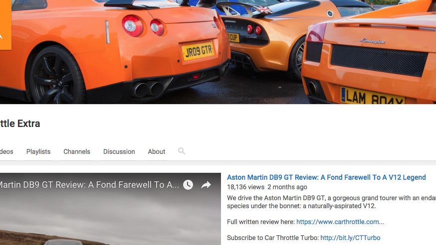The image size is (436, 245).
Task: Visit the bit.ly/CTTurbo subscribe link
Action: coord(350,238)
